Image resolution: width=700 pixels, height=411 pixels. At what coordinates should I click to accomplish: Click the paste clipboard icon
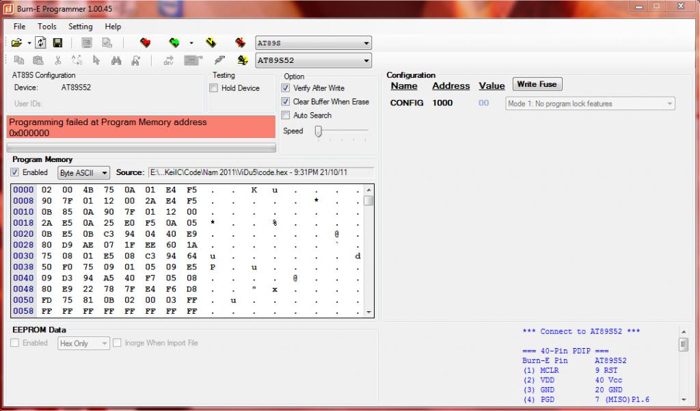(38, 60)
